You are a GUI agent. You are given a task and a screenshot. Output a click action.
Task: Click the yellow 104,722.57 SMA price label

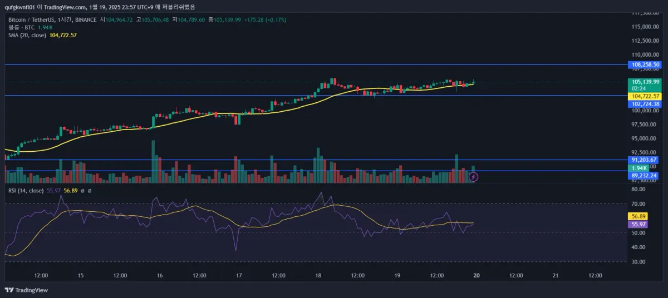pyautogui.click(x=646, y=96)
